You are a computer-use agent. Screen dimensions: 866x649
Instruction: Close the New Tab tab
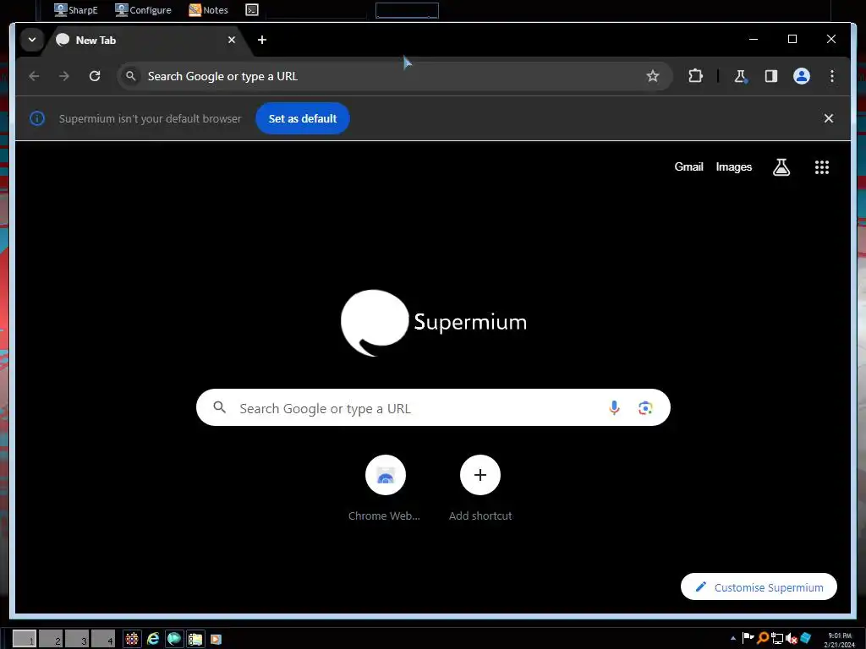tap(232, 40)
